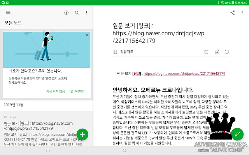Edit the note with the pencil button
This screenshot has width=249, height=155.
tap(237, 134)
